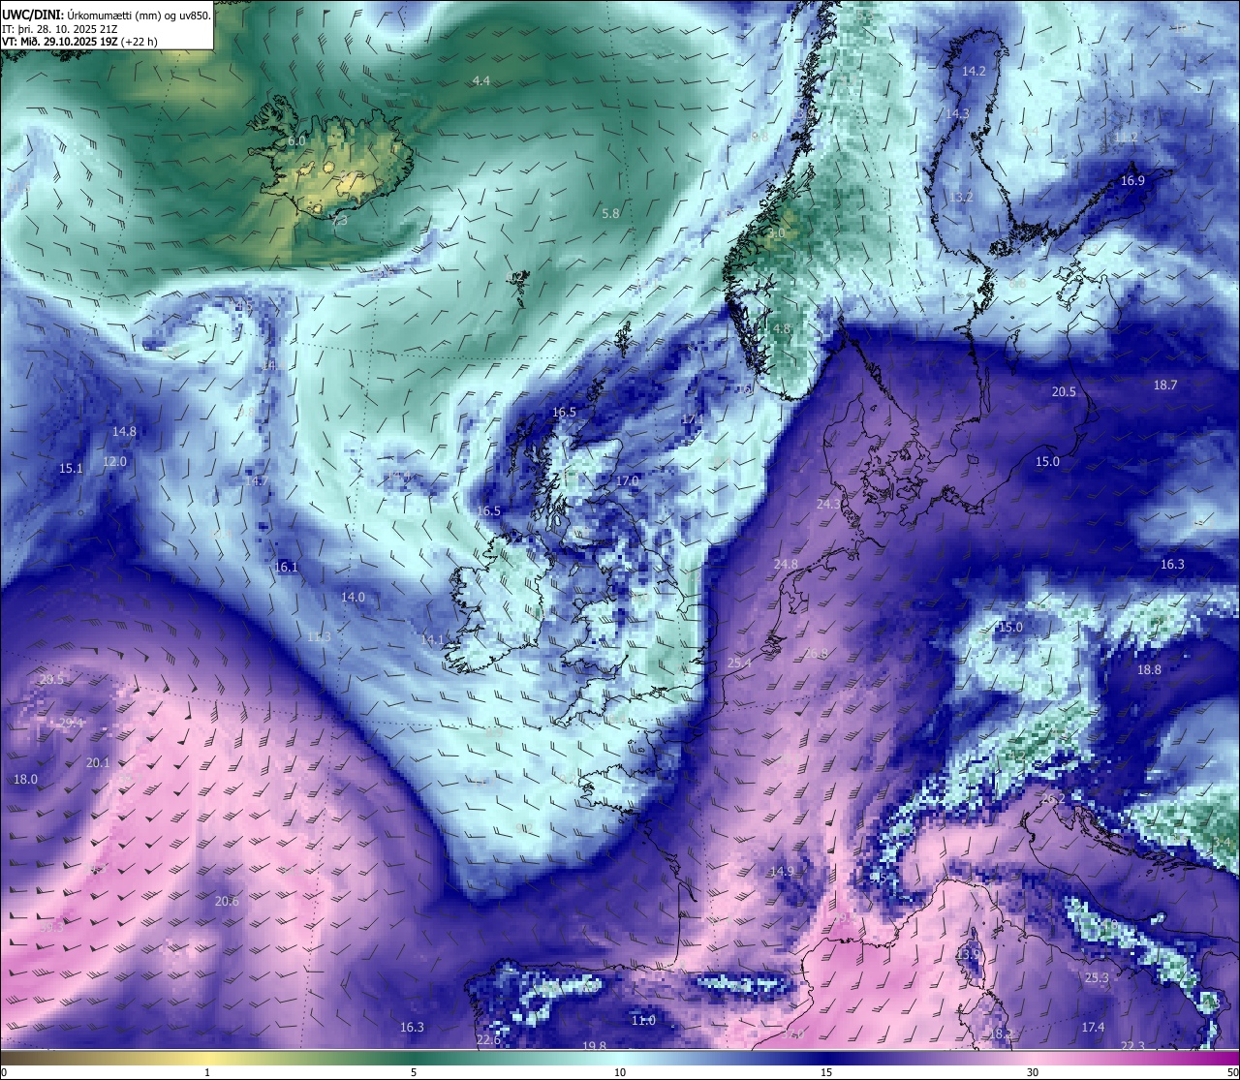Click the 17.0 value over Scotland
This screenshot has width=1240, height=1080.
(x=628, y=481)
